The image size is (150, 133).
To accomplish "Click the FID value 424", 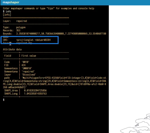I will click(x=23, y=65).
